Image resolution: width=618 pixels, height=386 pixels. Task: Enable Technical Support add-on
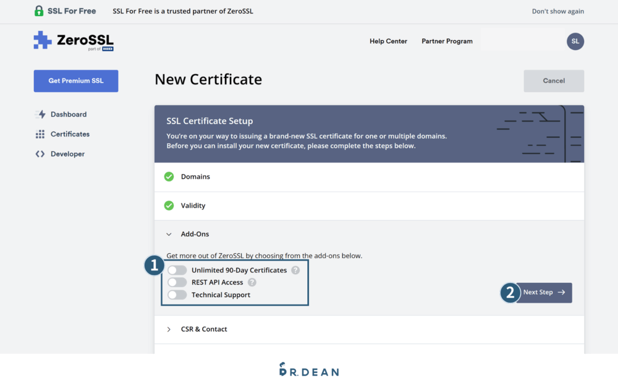[177, 295]
